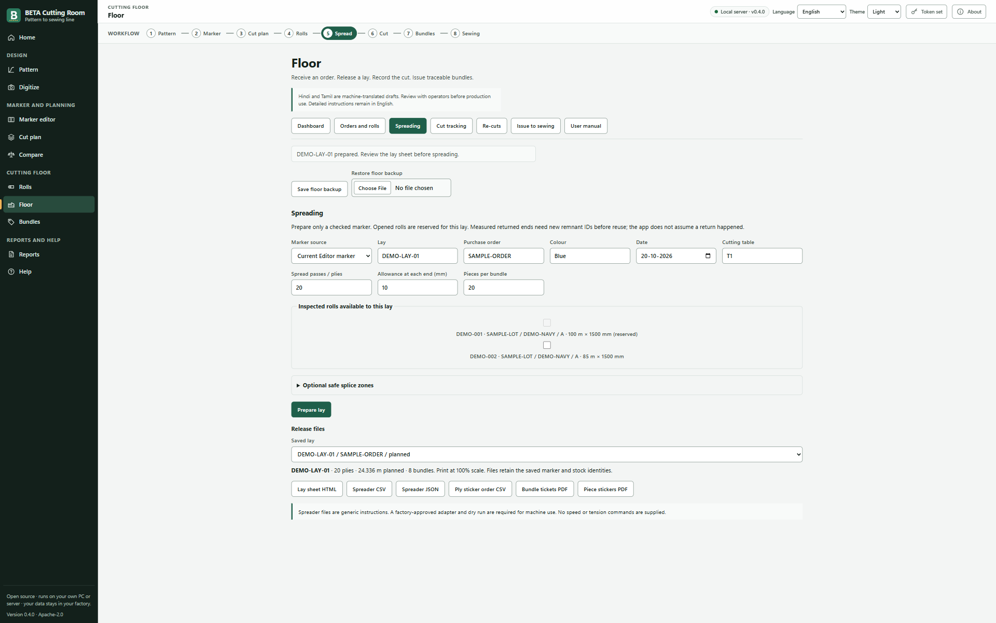
Task: Open the User manual tab
Action: click(586, 126)
